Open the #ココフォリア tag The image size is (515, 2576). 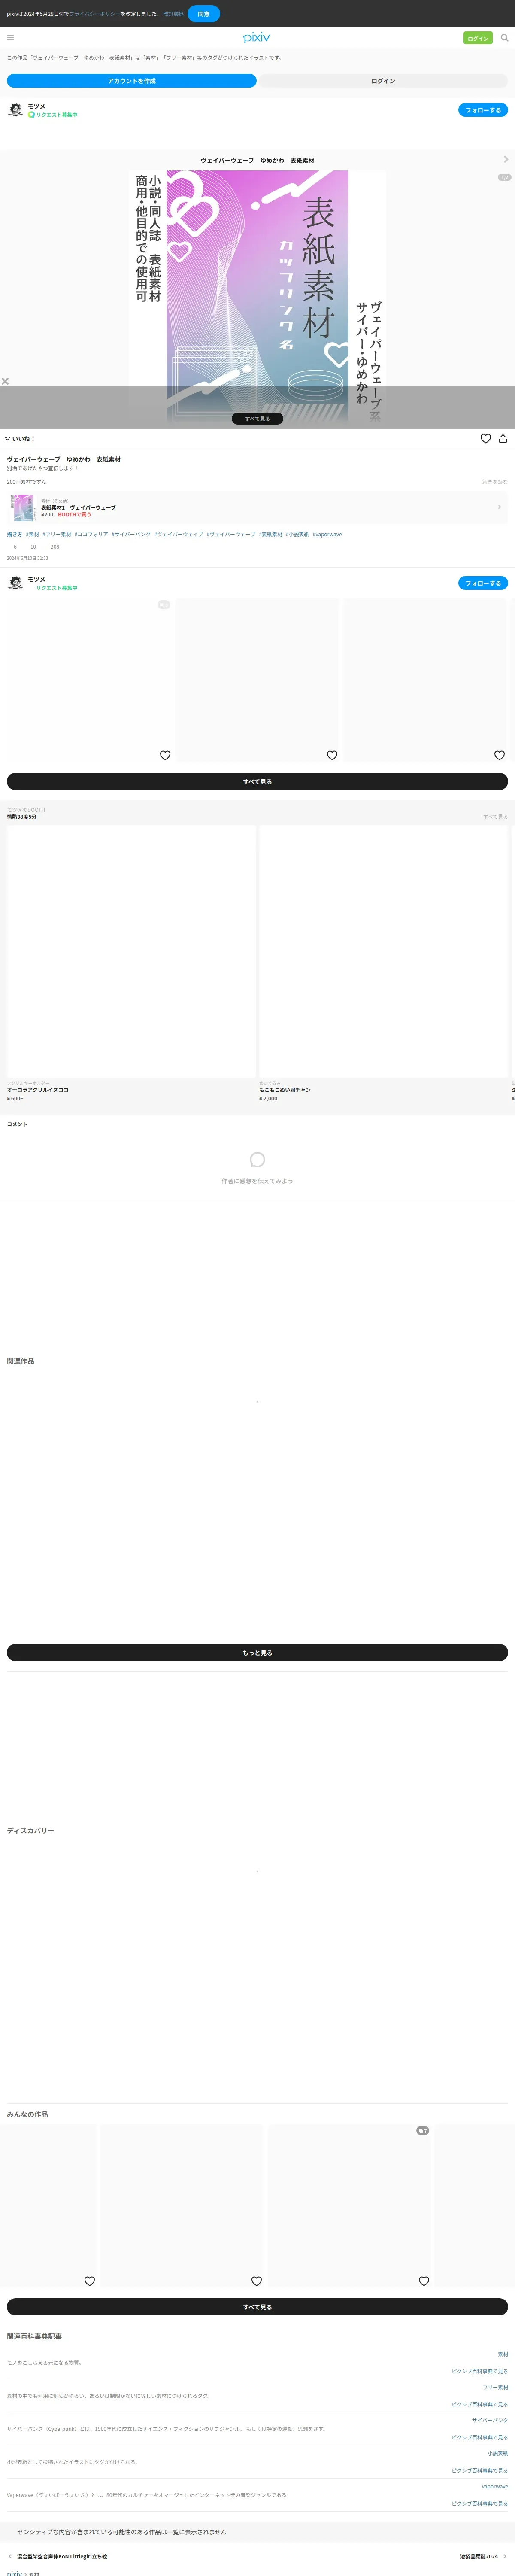[x=91, y=534]
